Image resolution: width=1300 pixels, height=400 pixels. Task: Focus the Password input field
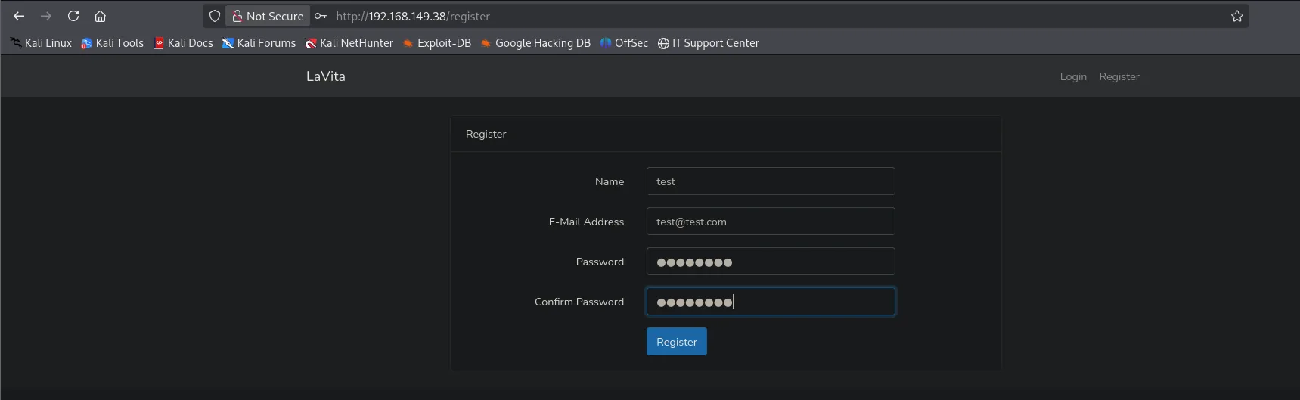[x=771, y=262]
